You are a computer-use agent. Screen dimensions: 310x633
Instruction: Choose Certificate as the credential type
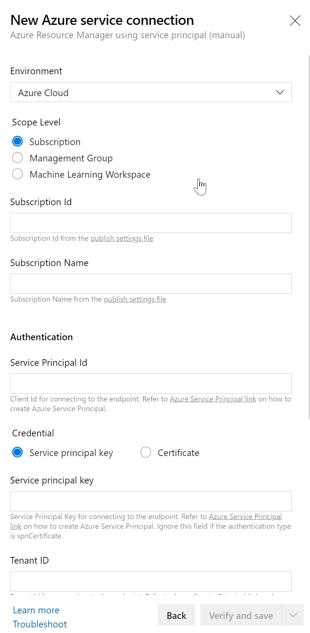pyautogui.click(x=146, y=452)
